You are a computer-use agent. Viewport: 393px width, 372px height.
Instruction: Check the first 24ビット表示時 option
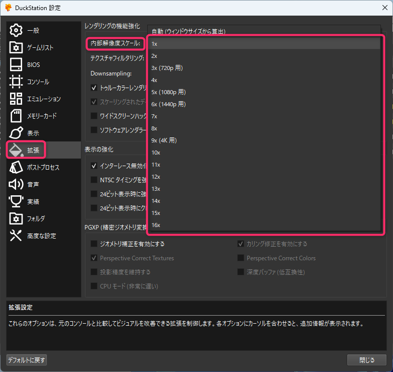pyautogui.click(x=94, y=194)
